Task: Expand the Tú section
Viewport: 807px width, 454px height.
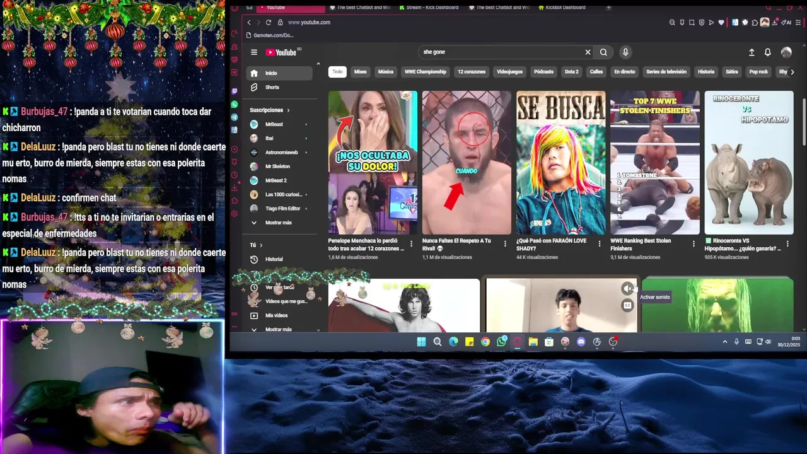Action: click(256, 245)
